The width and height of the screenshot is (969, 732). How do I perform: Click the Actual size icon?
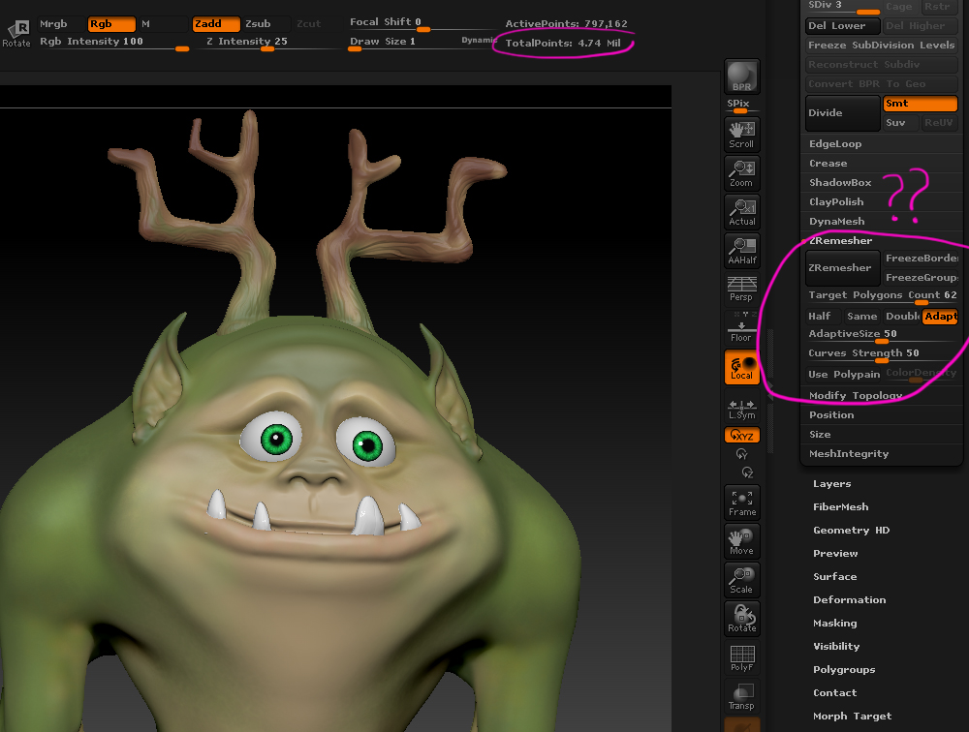point(741,212)
